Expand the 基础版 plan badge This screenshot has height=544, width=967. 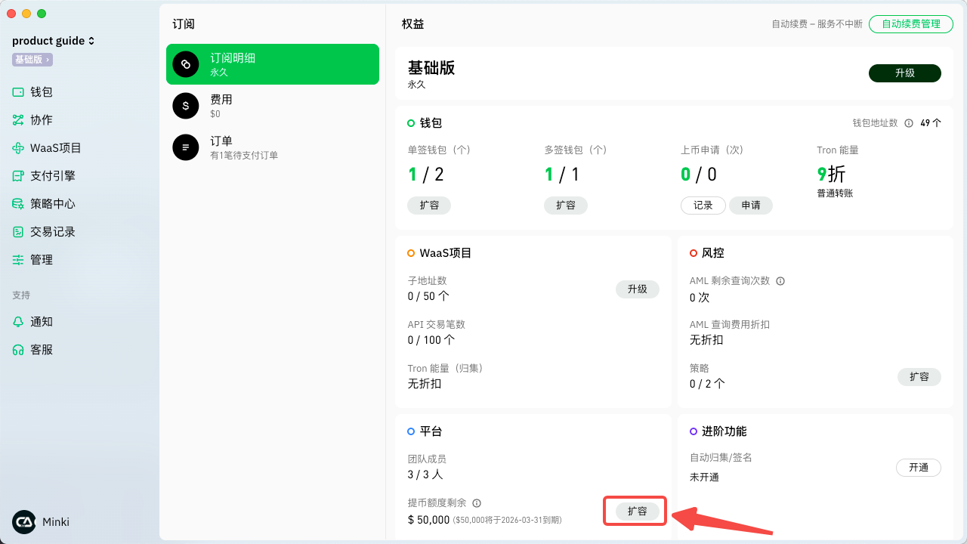click(x=32, y=60)
